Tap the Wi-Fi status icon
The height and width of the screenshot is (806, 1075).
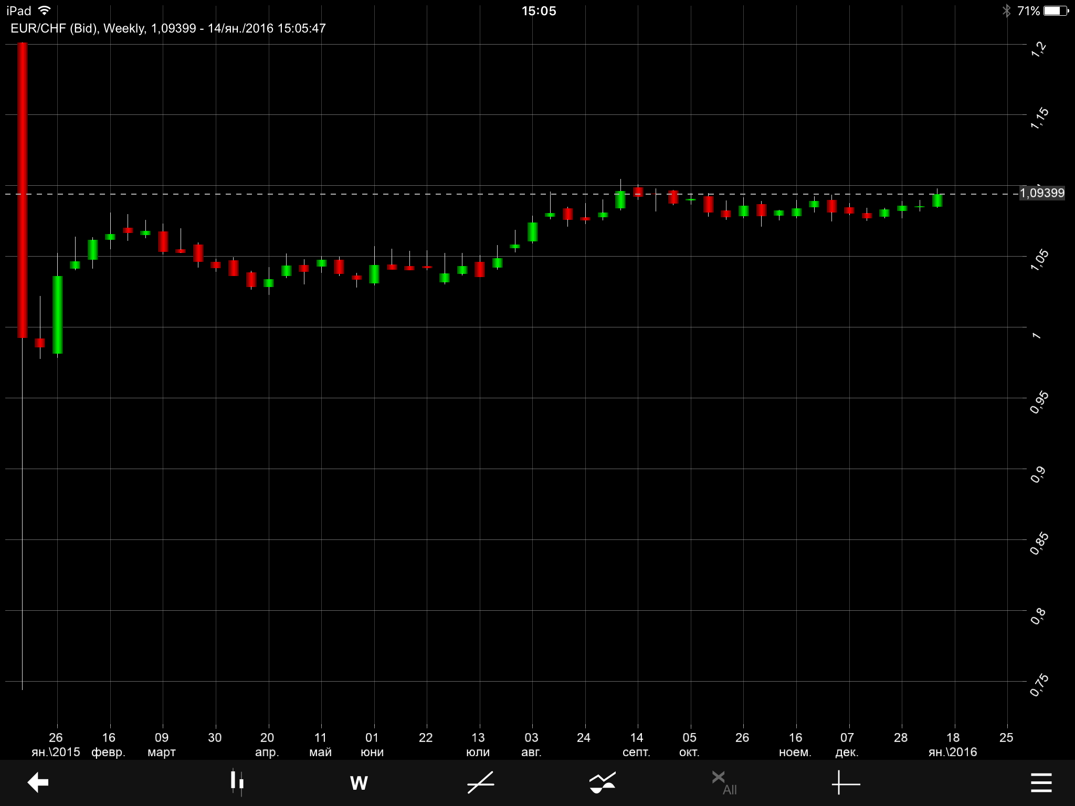click(45, 10)
